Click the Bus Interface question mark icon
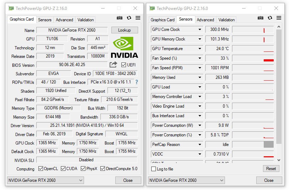The width and height of the screenshot is (289, 190). coord(136,82)
